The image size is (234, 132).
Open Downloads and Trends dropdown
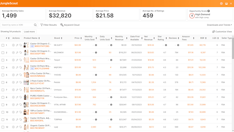(x=220, y=25)
